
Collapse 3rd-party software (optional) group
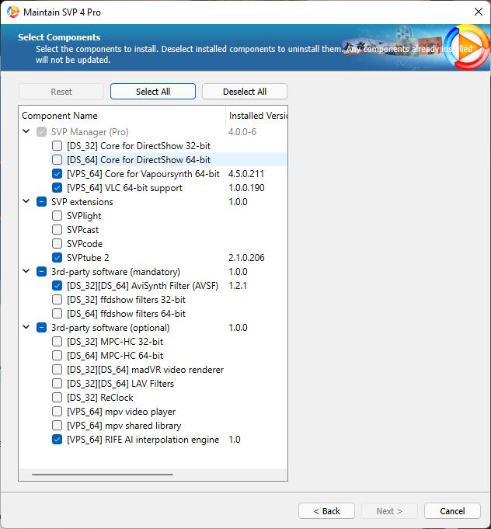coord(26,327)
